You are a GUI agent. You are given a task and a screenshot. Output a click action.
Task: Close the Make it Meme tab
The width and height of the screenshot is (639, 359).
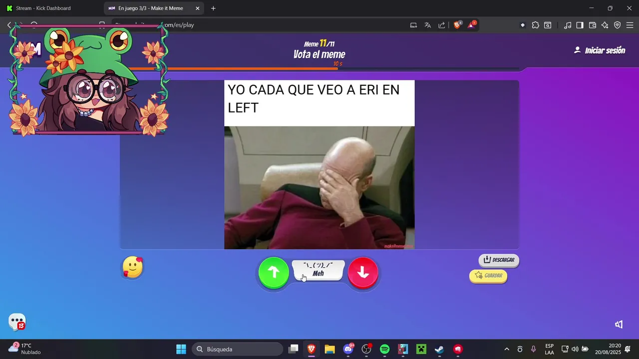point(198,8)
